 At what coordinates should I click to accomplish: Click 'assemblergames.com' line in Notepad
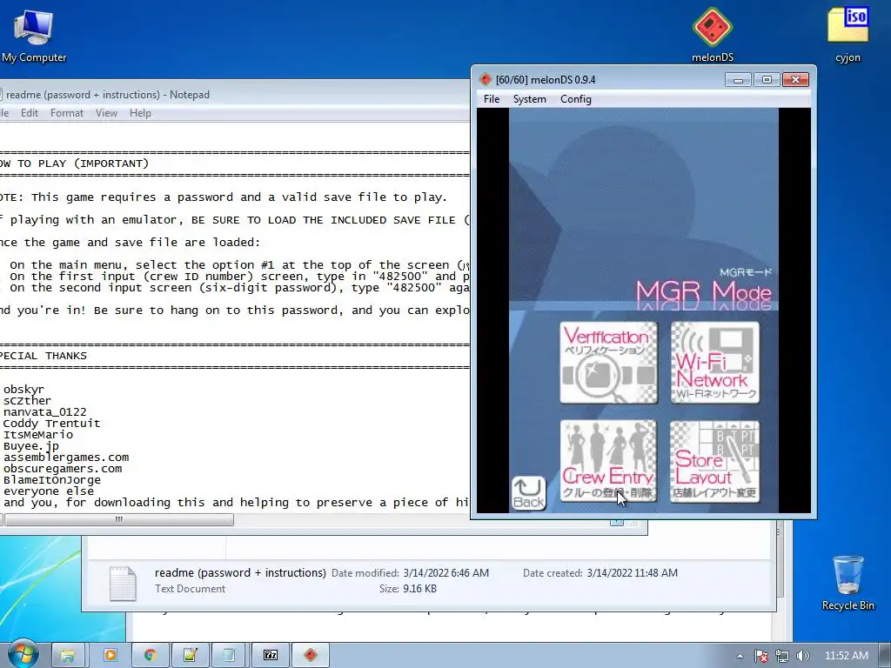(66, 458)
